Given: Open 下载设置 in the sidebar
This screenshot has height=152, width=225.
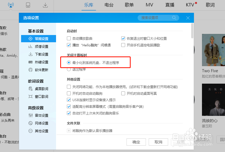Looking at the screenshot, I should 39,54.
